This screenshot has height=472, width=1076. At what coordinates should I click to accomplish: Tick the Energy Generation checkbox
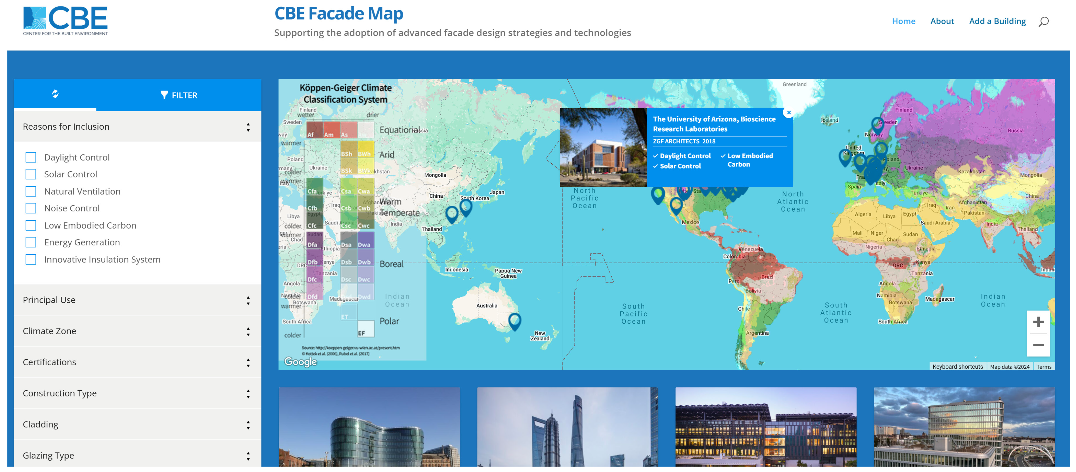(x=31, y=243)
